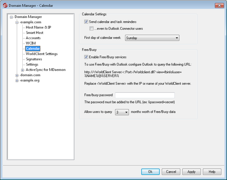Enable reminders even to Outlook Connector users

(91, 28)
